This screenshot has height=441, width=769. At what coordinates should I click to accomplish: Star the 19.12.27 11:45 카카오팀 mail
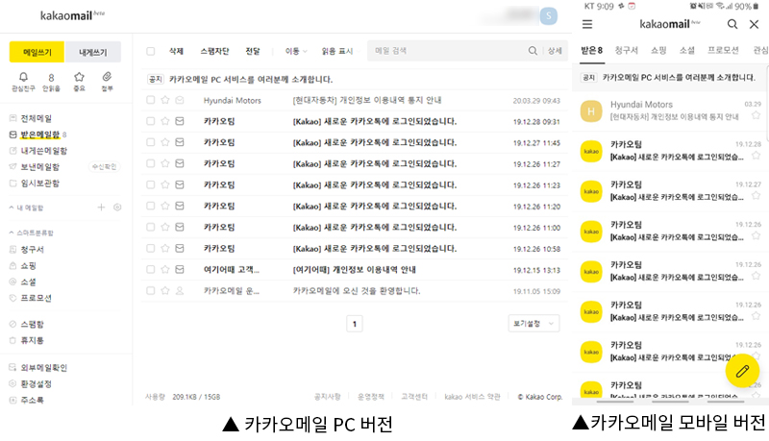pos(165,142)
